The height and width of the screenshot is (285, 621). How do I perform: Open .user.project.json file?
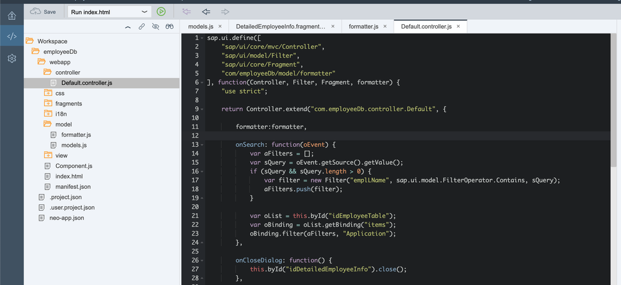[x=71, y=207]
